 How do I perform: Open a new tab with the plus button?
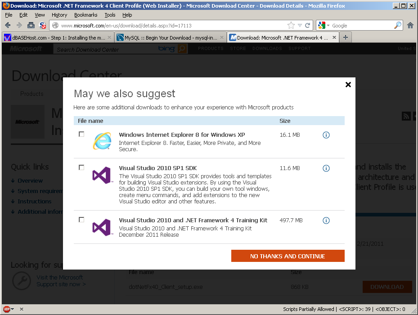(346, 37)
